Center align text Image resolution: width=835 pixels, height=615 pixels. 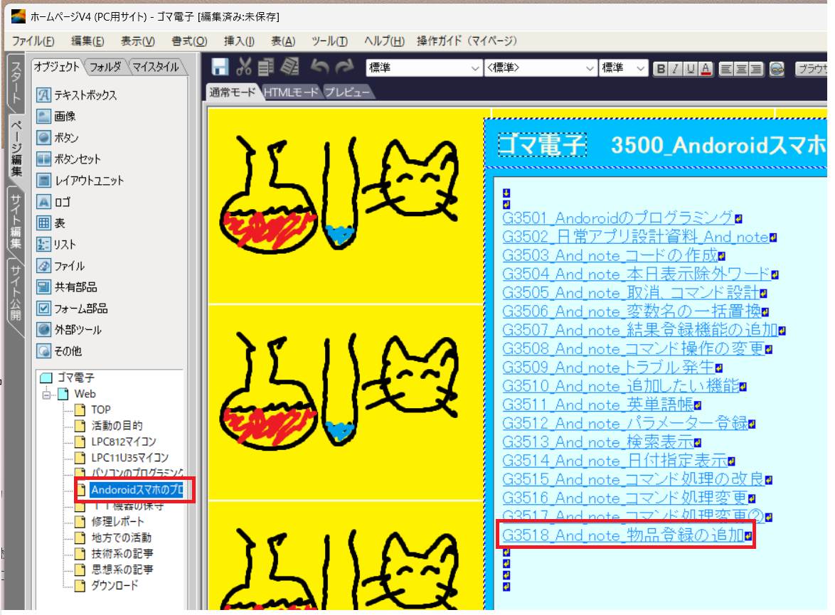pyautogui.click(x=740, y=69)
